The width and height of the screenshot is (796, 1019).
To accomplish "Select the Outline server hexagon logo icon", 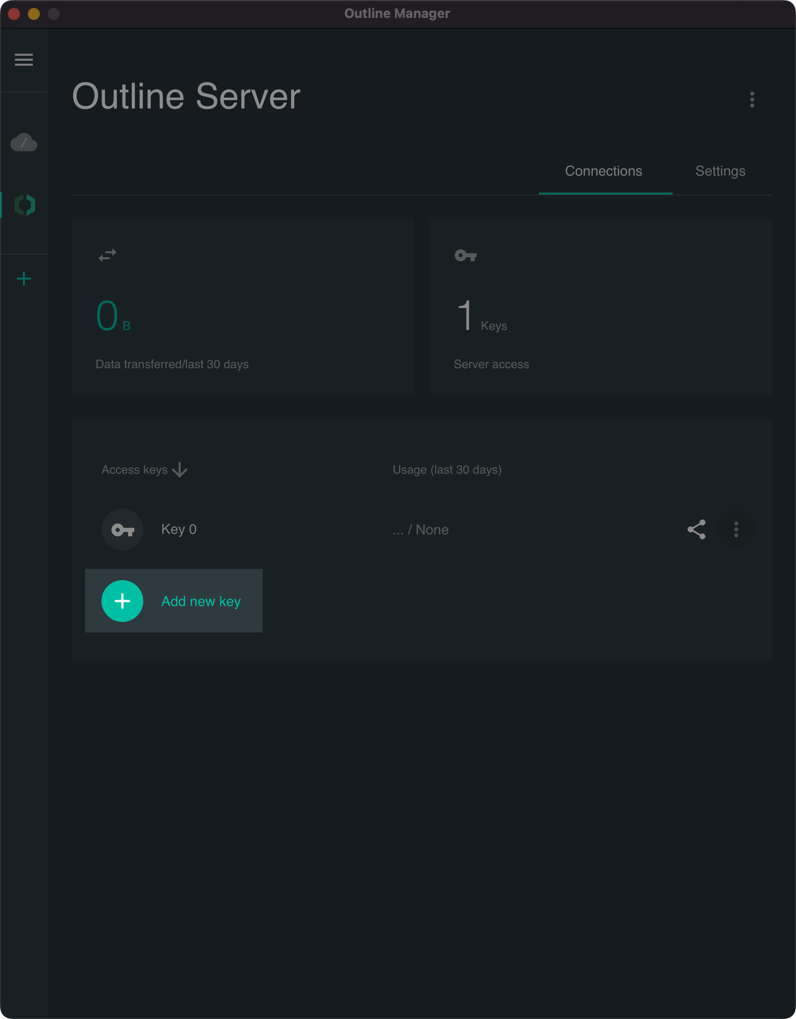I will (x=25, y=205).
